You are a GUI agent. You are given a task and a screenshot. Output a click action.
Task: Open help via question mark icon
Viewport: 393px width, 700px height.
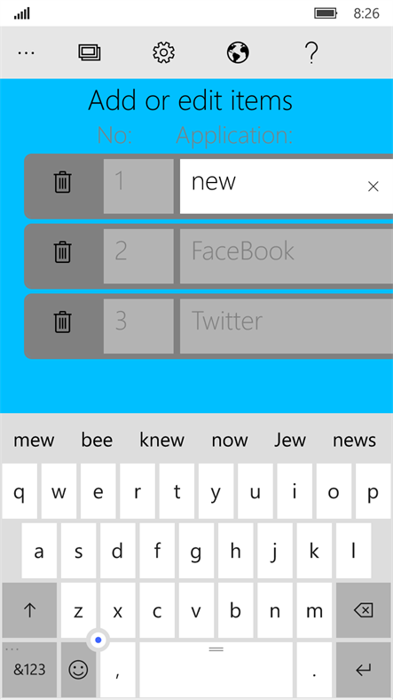pos(312,52)
